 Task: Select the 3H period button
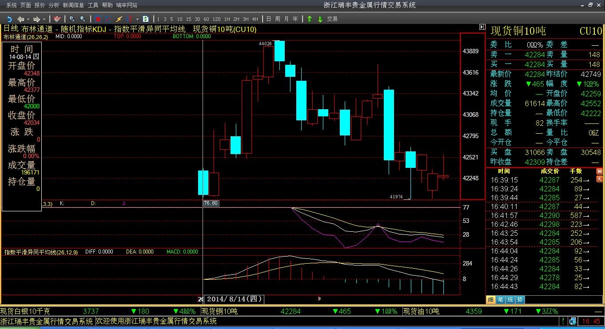click(246, 19)
